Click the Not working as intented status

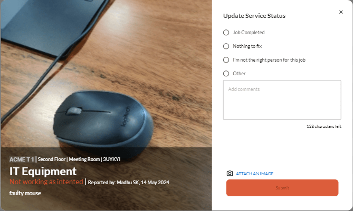[46, 182]
